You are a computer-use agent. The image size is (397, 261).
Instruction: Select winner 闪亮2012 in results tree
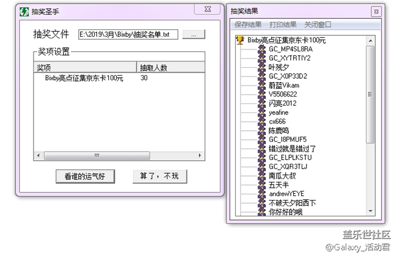[283, 103]
